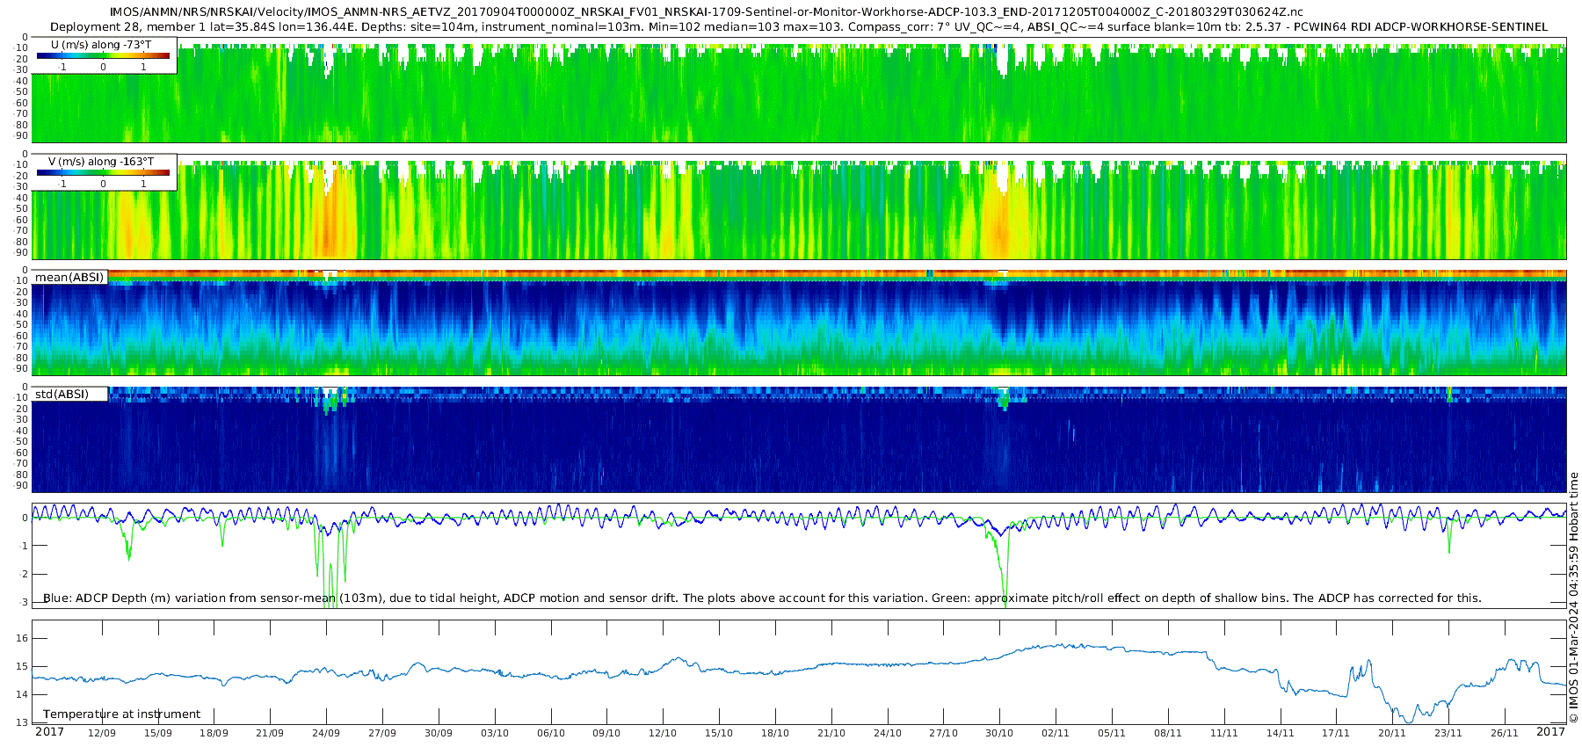
Task: Click the '09/10' date tick label
Action: (x=606, y=733)
